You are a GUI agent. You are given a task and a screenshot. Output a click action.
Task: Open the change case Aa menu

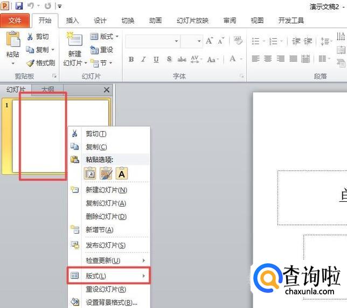(212, 59)
